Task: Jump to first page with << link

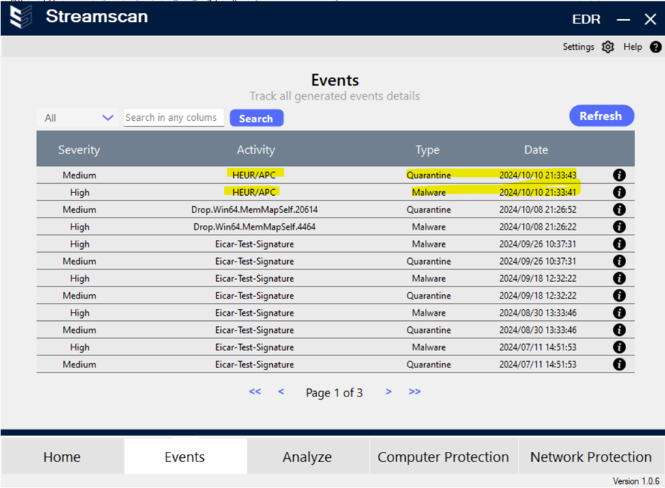Action: (x=255, y=391)
